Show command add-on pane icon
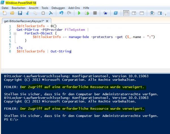 pos(160,13)
